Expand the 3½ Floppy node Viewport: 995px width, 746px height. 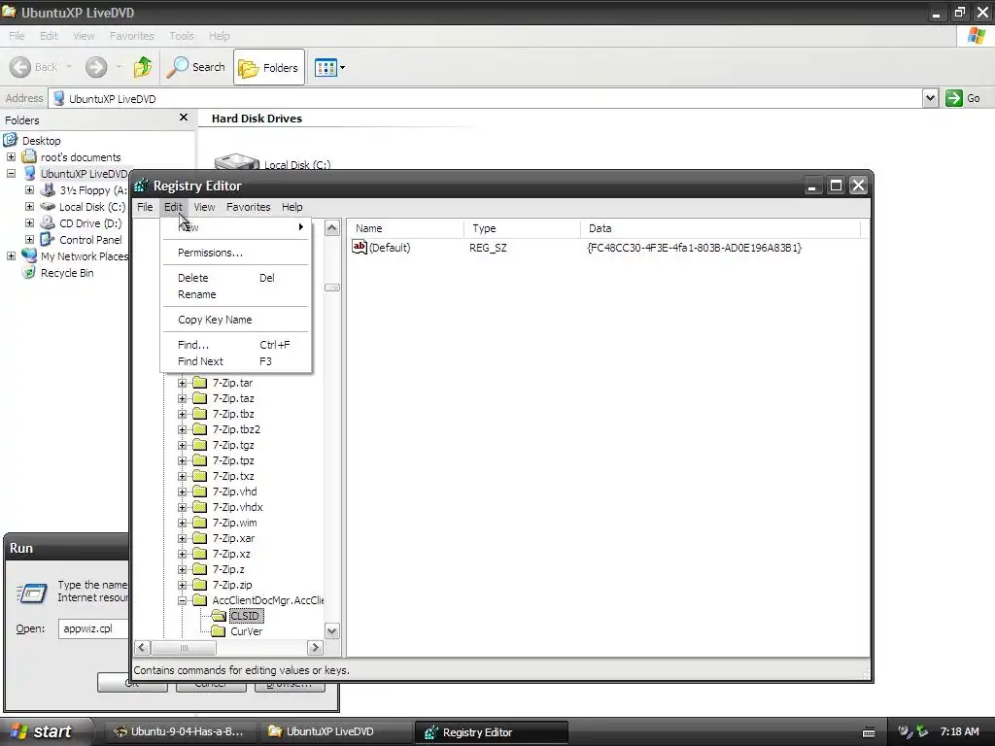pyautogui.click(x=29, y=189)
